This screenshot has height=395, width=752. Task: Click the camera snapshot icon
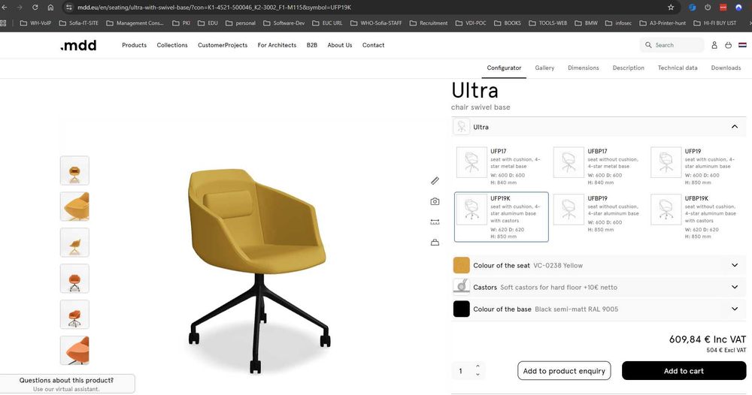tap(435, 201)
